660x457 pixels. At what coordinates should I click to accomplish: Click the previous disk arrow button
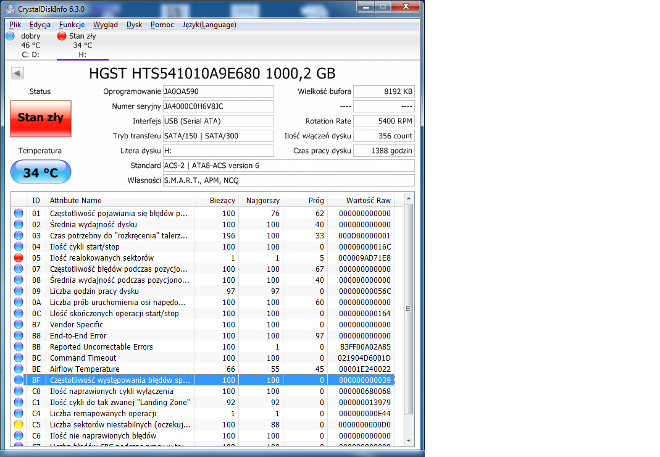17,73
